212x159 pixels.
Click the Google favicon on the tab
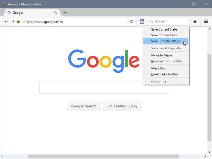click(x=9, y=13)
